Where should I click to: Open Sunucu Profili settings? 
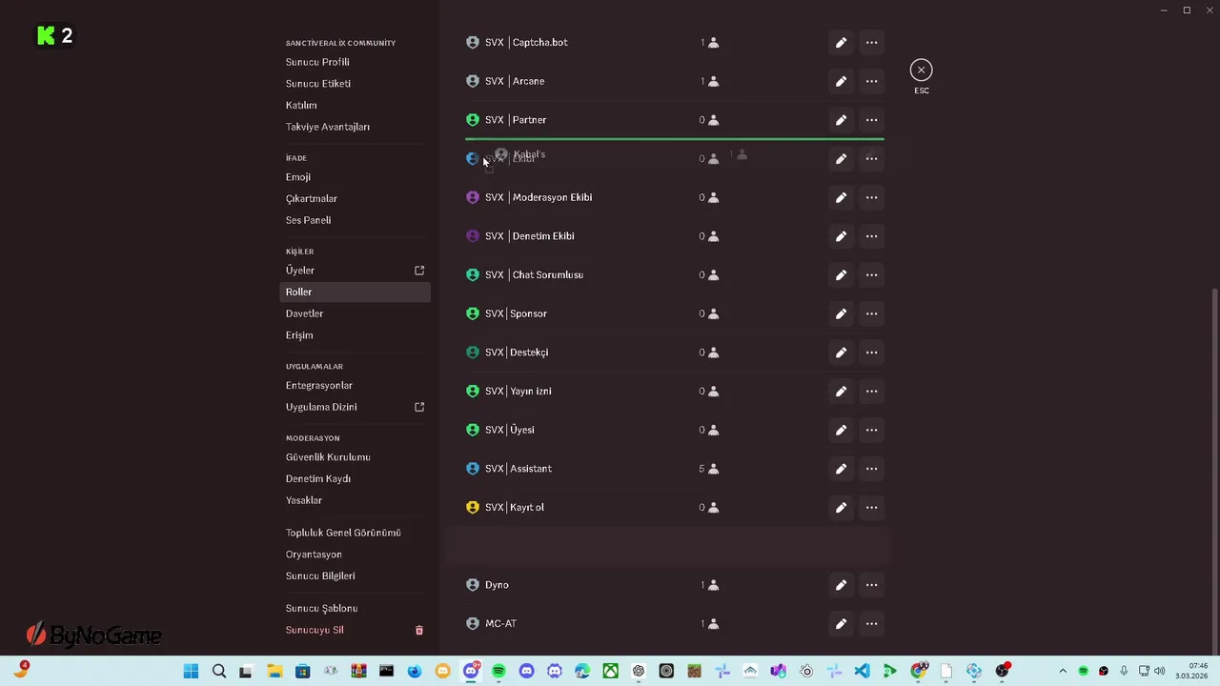(x=317, y=62)
